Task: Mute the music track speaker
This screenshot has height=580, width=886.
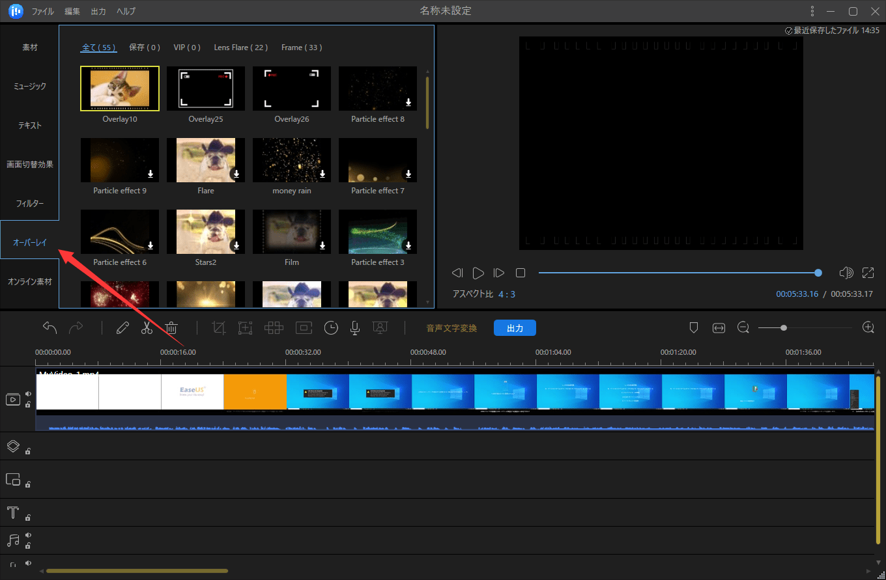Action: 28,535
